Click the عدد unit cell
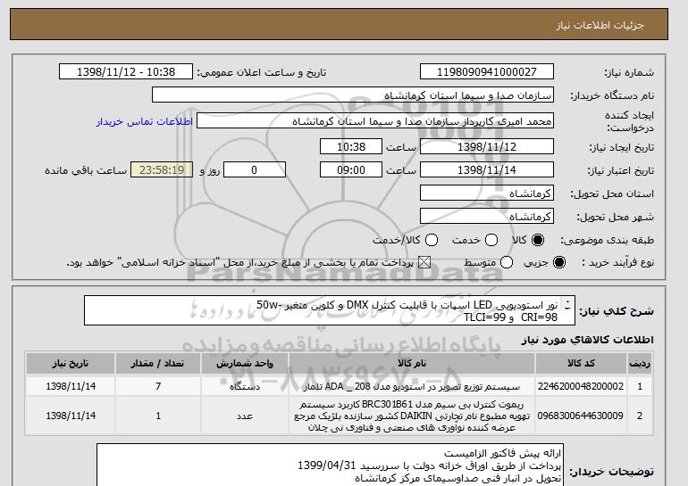The height and width of the screenshot is (486, 688). coord(245,416)
